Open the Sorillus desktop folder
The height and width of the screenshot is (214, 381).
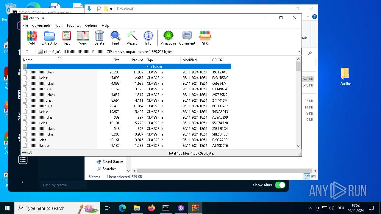346,77
